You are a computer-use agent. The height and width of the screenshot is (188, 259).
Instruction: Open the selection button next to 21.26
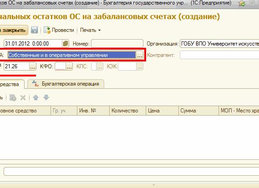(33, 66)
